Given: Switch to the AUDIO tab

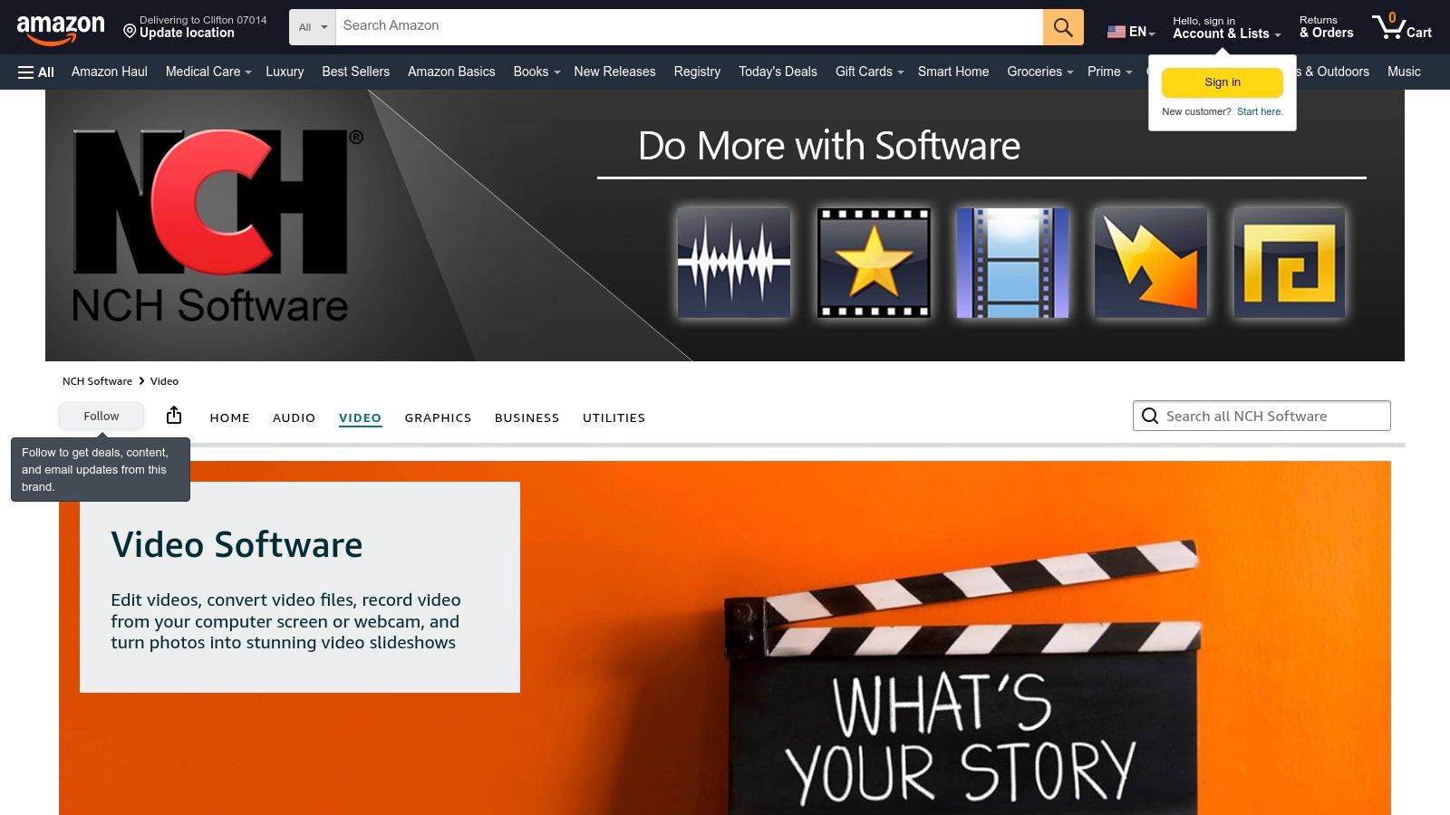Looking at the screenshot, I should [294, 417].
